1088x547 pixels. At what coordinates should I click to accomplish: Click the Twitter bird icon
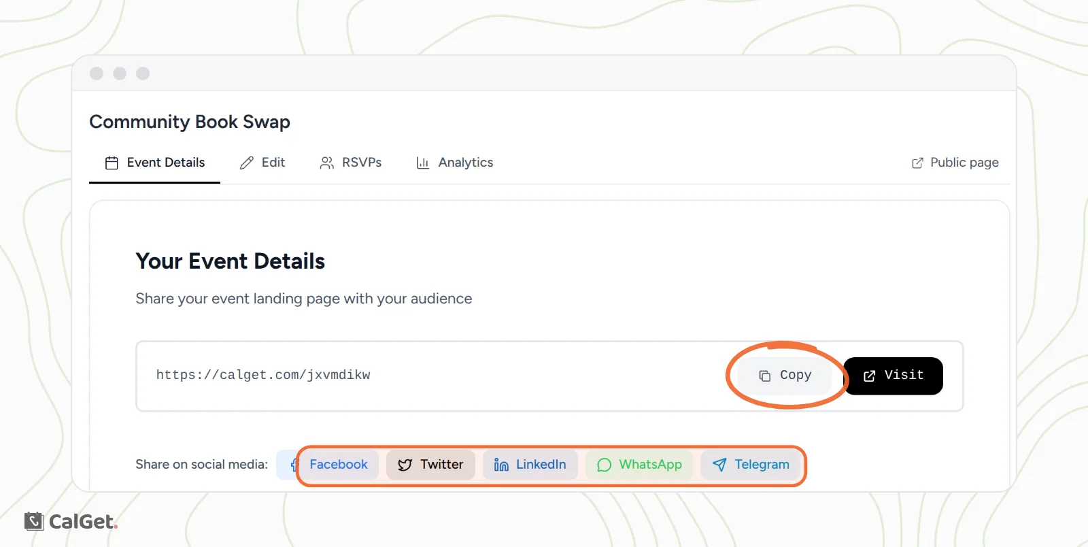405,465
